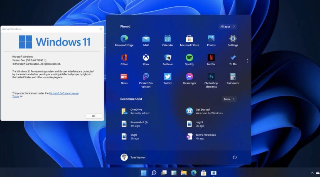Screen dimensions: 320x177
Task: Click the Microsoft Software License Terms link
Action: click(x=64, y=93)
